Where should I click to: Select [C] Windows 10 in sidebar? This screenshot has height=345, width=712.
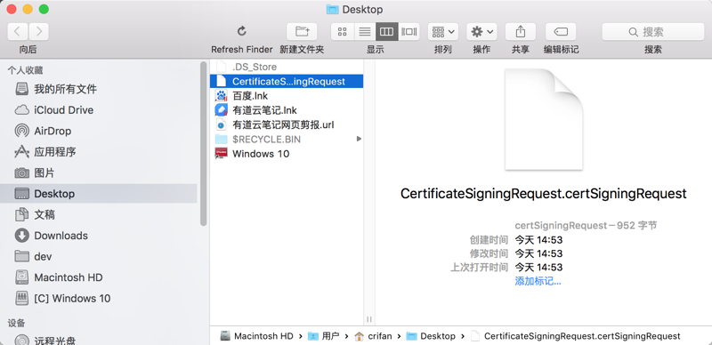pos(99,298)
